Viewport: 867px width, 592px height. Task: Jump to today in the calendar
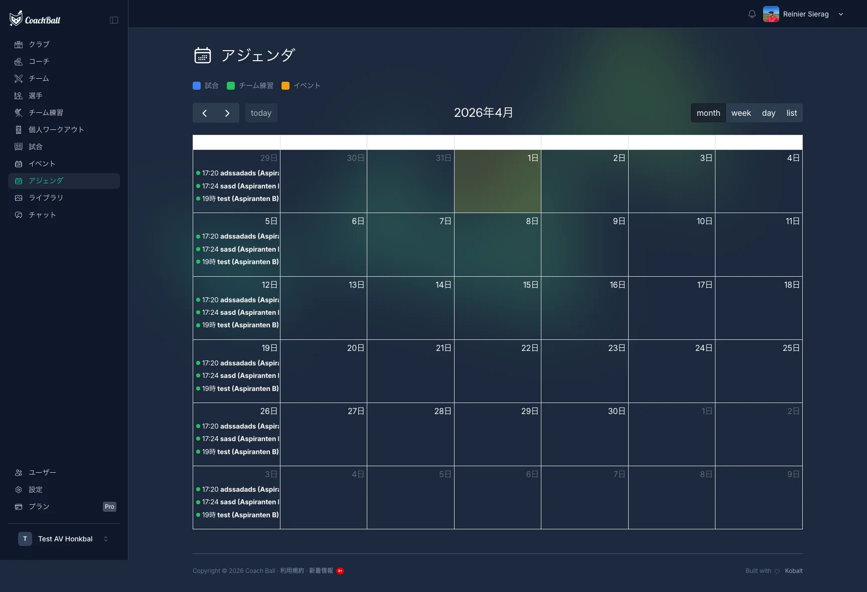coord(261,113)
